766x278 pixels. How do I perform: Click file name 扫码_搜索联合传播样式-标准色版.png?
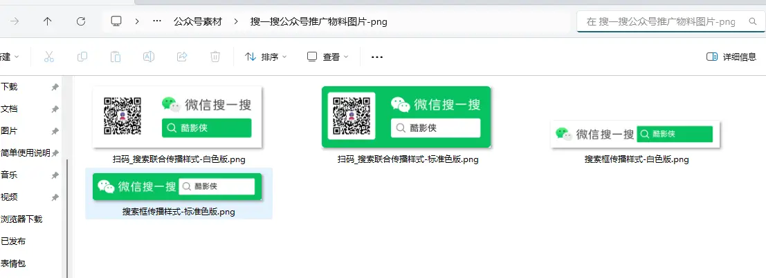tap(408, 159)
